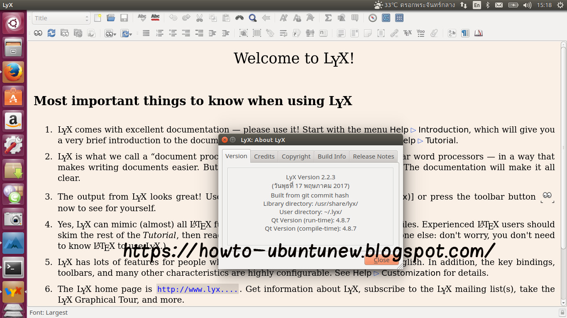The height and width of the screenshot is (318, 567).
Task: Include a file with the paperclip icon
Action: click(434, 33)
